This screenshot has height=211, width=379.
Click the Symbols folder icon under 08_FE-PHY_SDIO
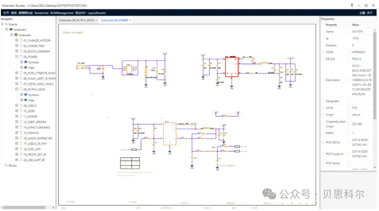26,94
